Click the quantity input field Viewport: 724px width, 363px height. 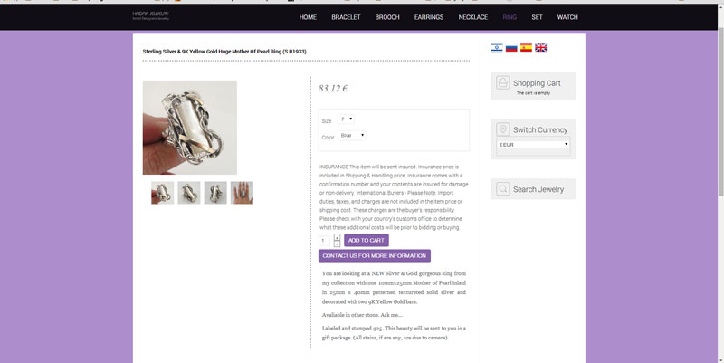325,241
